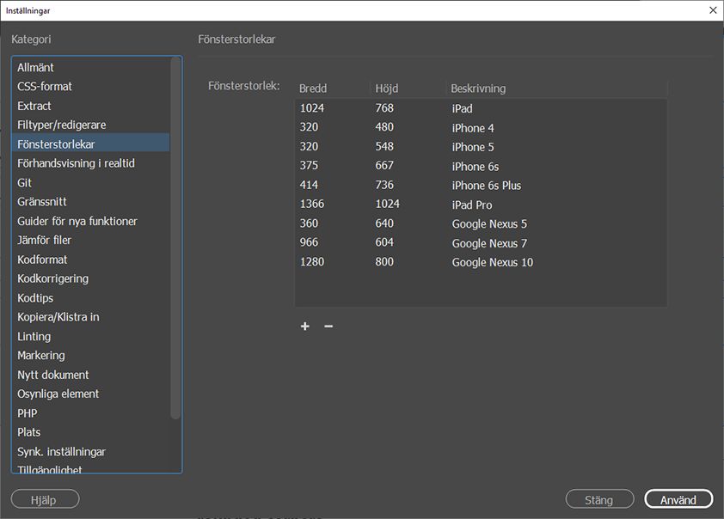Click the Bredd column header

(x=313, y=89)
